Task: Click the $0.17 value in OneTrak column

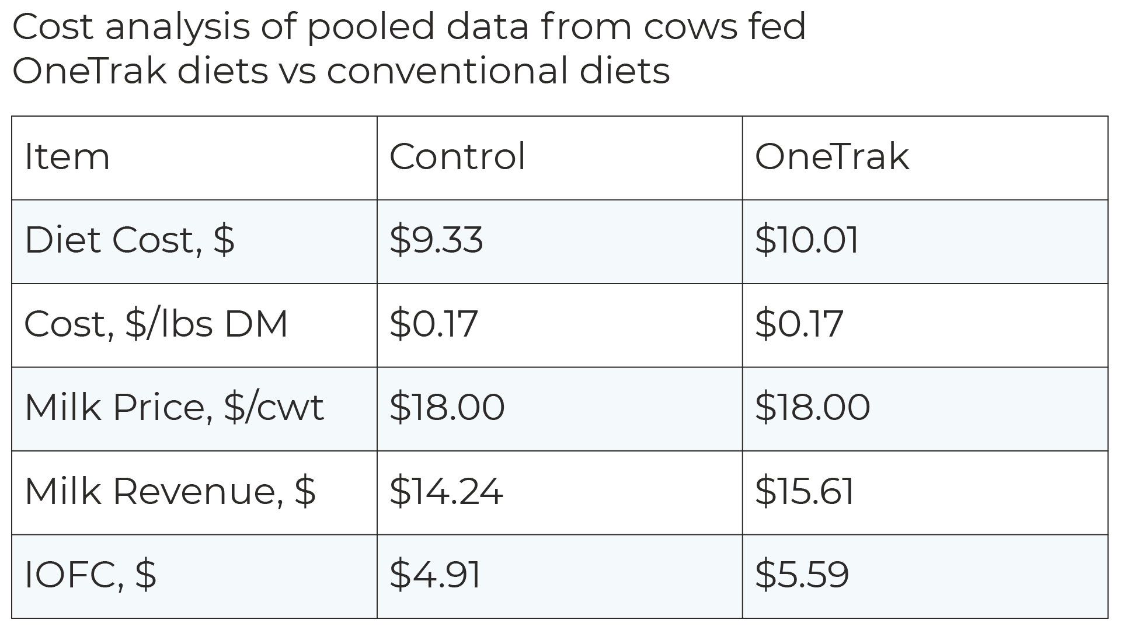Action: tap(799, 324)
